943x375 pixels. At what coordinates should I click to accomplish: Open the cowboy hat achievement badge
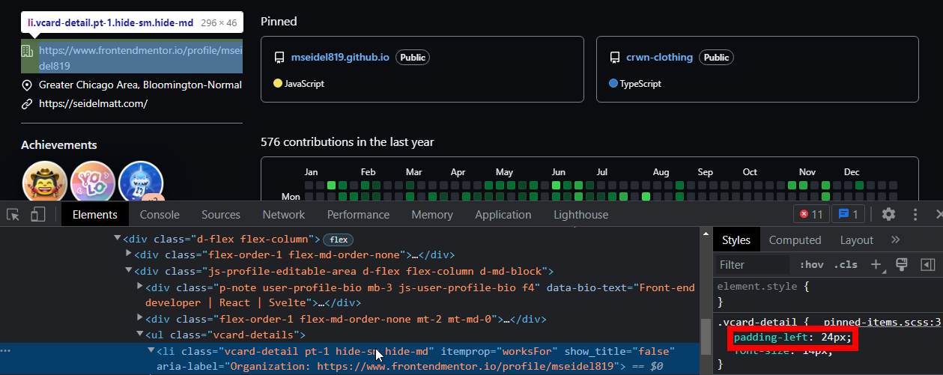click(x=45, y=183)
